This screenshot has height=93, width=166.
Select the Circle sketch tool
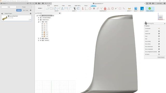pyautogui.click(x=55, y=9)
